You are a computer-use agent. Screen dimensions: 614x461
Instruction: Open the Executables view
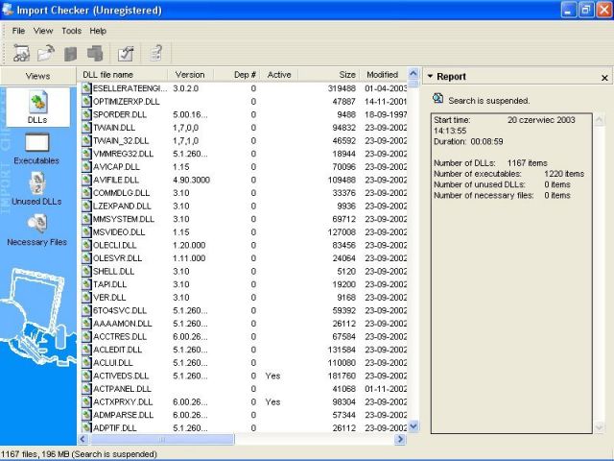37,147
